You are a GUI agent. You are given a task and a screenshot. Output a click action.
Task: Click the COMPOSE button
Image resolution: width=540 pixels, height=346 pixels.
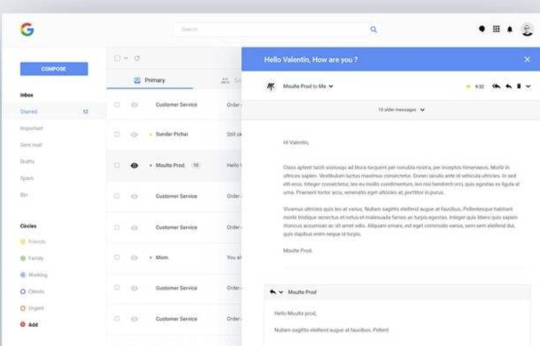click(x=54, y=69)
